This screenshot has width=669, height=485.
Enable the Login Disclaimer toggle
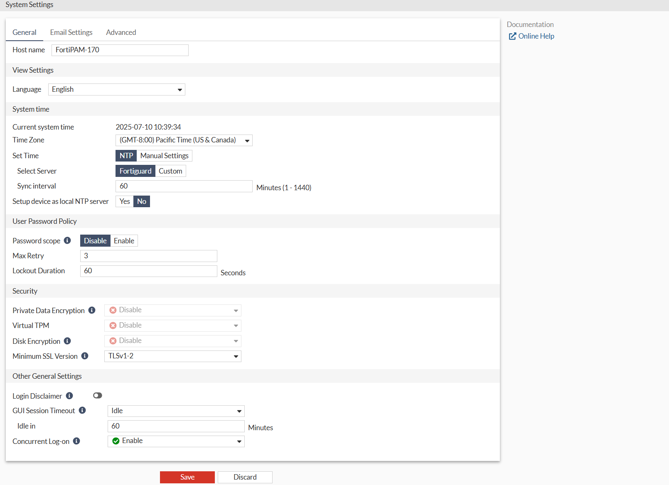coord(98,395)
